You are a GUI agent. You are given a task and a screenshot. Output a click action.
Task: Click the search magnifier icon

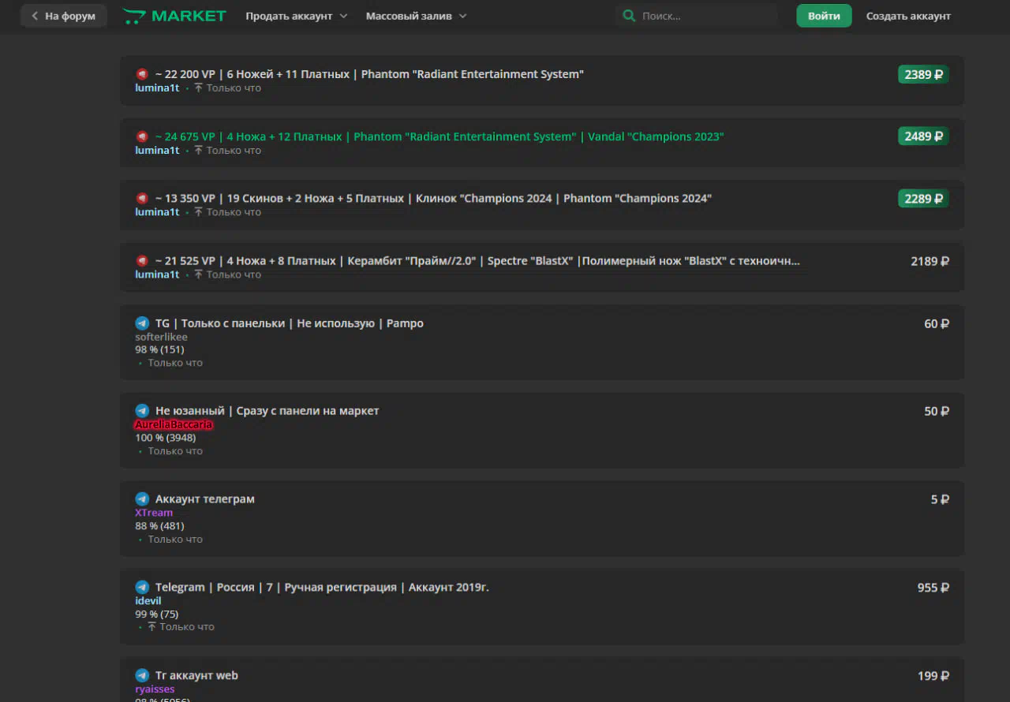pyautogui.click(x=629, y=16)
